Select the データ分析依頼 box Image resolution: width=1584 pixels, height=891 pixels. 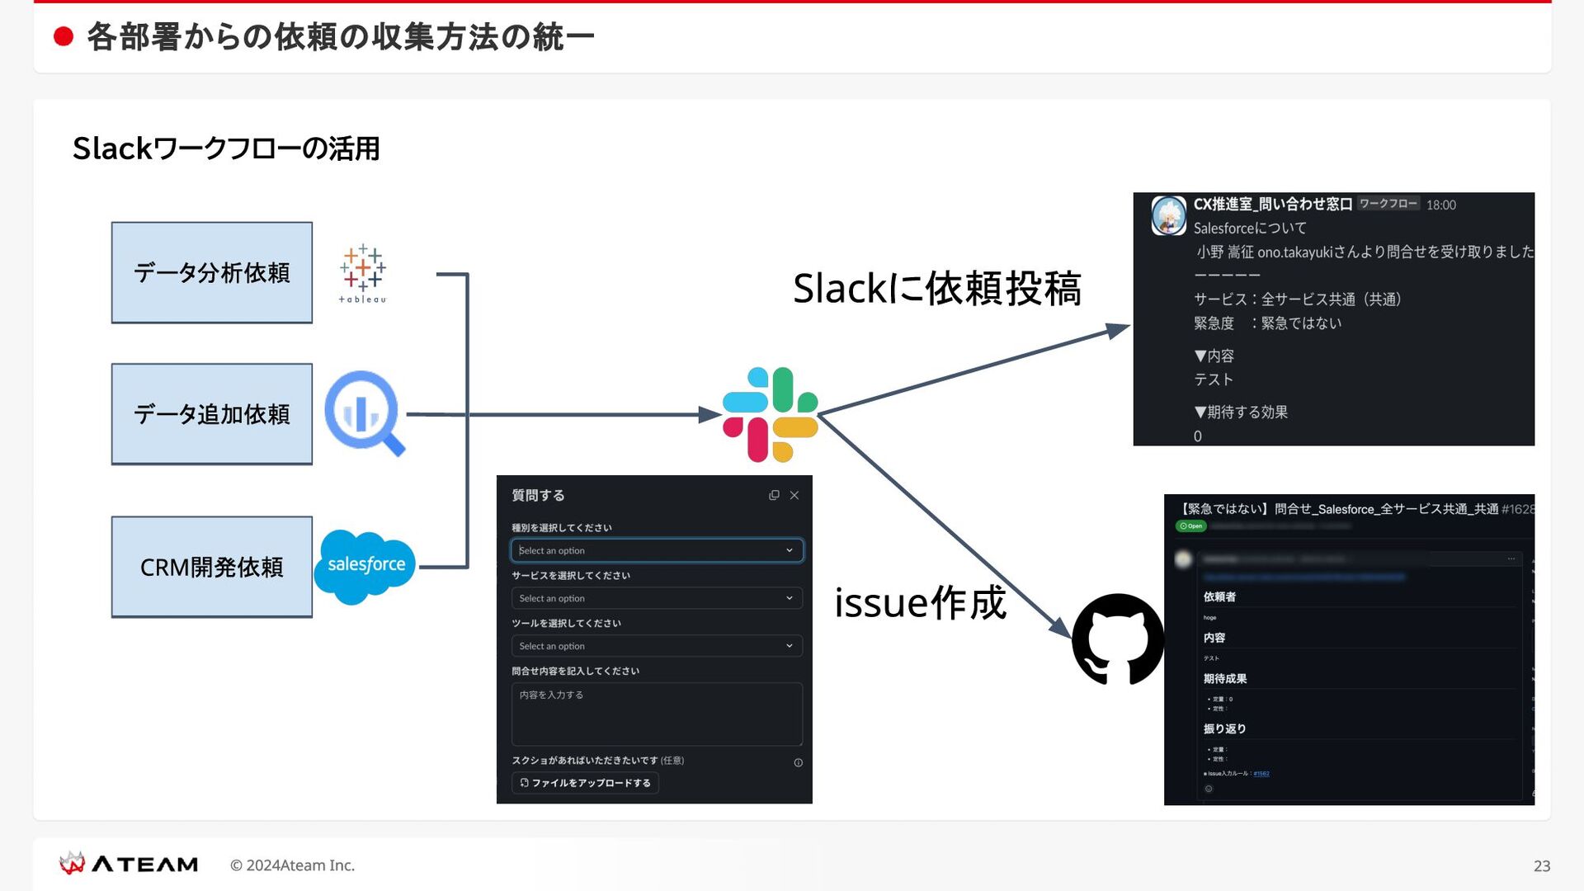click(212, 272)
